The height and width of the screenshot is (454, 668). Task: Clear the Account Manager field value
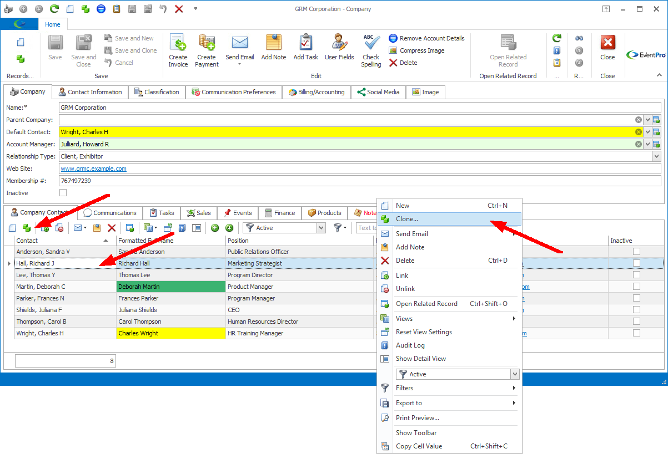click(x=639, y=144)
